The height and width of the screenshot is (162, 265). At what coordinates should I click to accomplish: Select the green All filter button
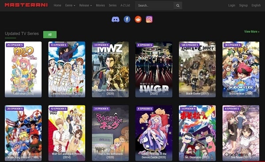click(x=50, y=34)
